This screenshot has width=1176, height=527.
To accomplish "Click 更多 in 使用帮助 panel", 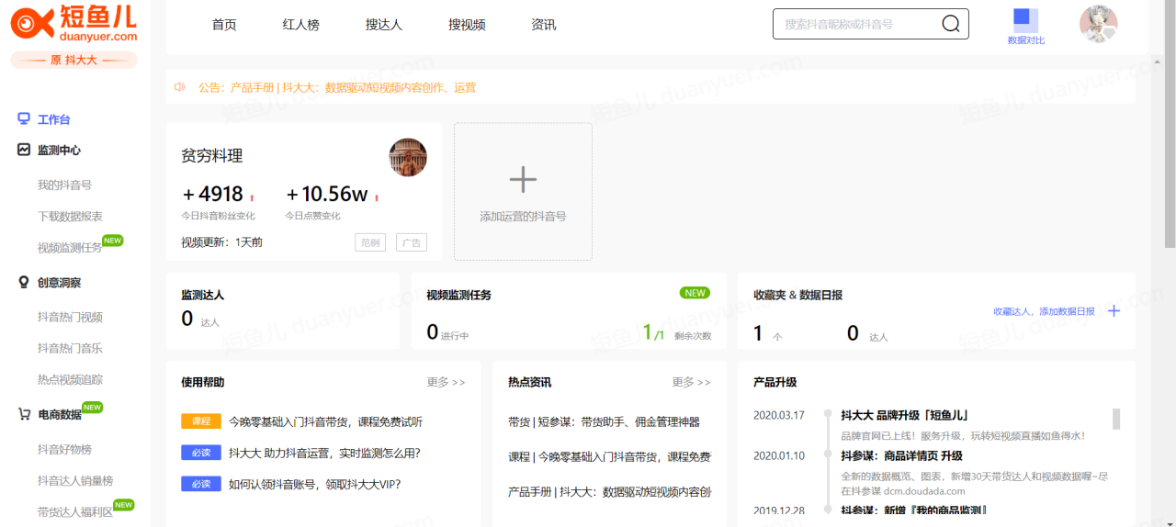I will click(x=446, y=382).
